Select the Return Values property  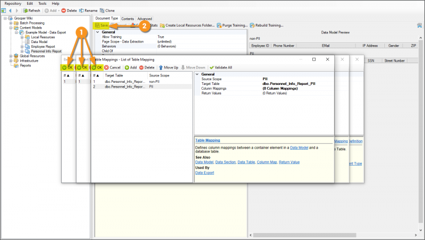click(264, 93)
